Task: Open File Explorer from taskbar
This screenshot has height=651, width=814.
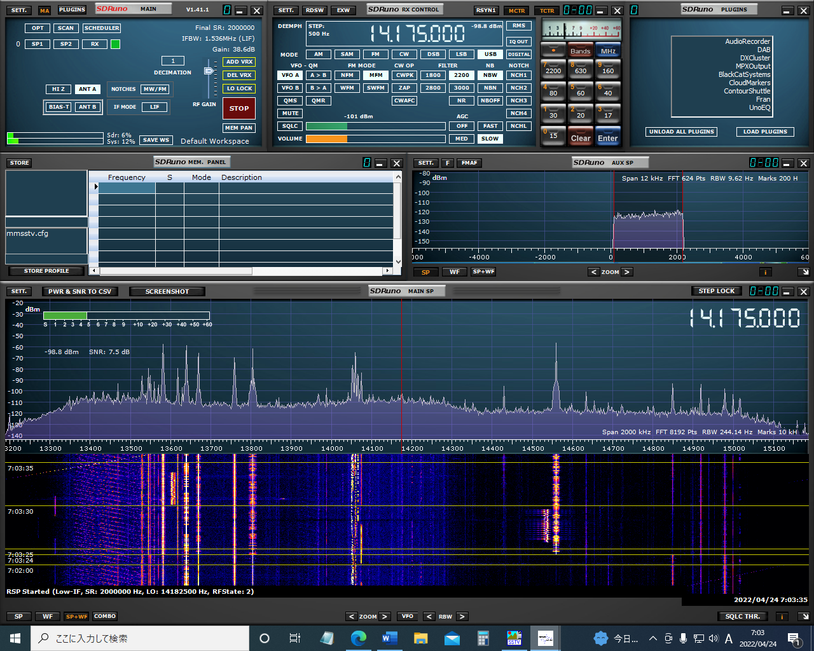Action: [420, 638]
